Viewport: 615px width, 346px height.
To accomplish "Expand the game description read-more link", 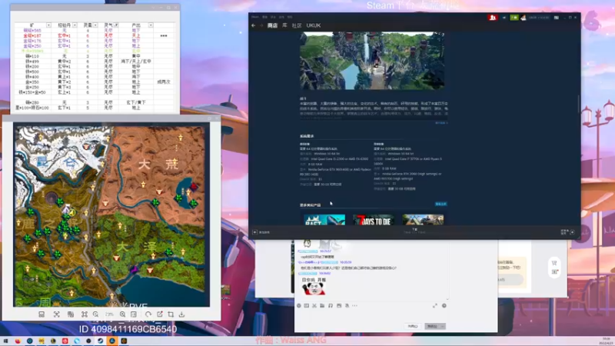I will (x=440, y=123).
